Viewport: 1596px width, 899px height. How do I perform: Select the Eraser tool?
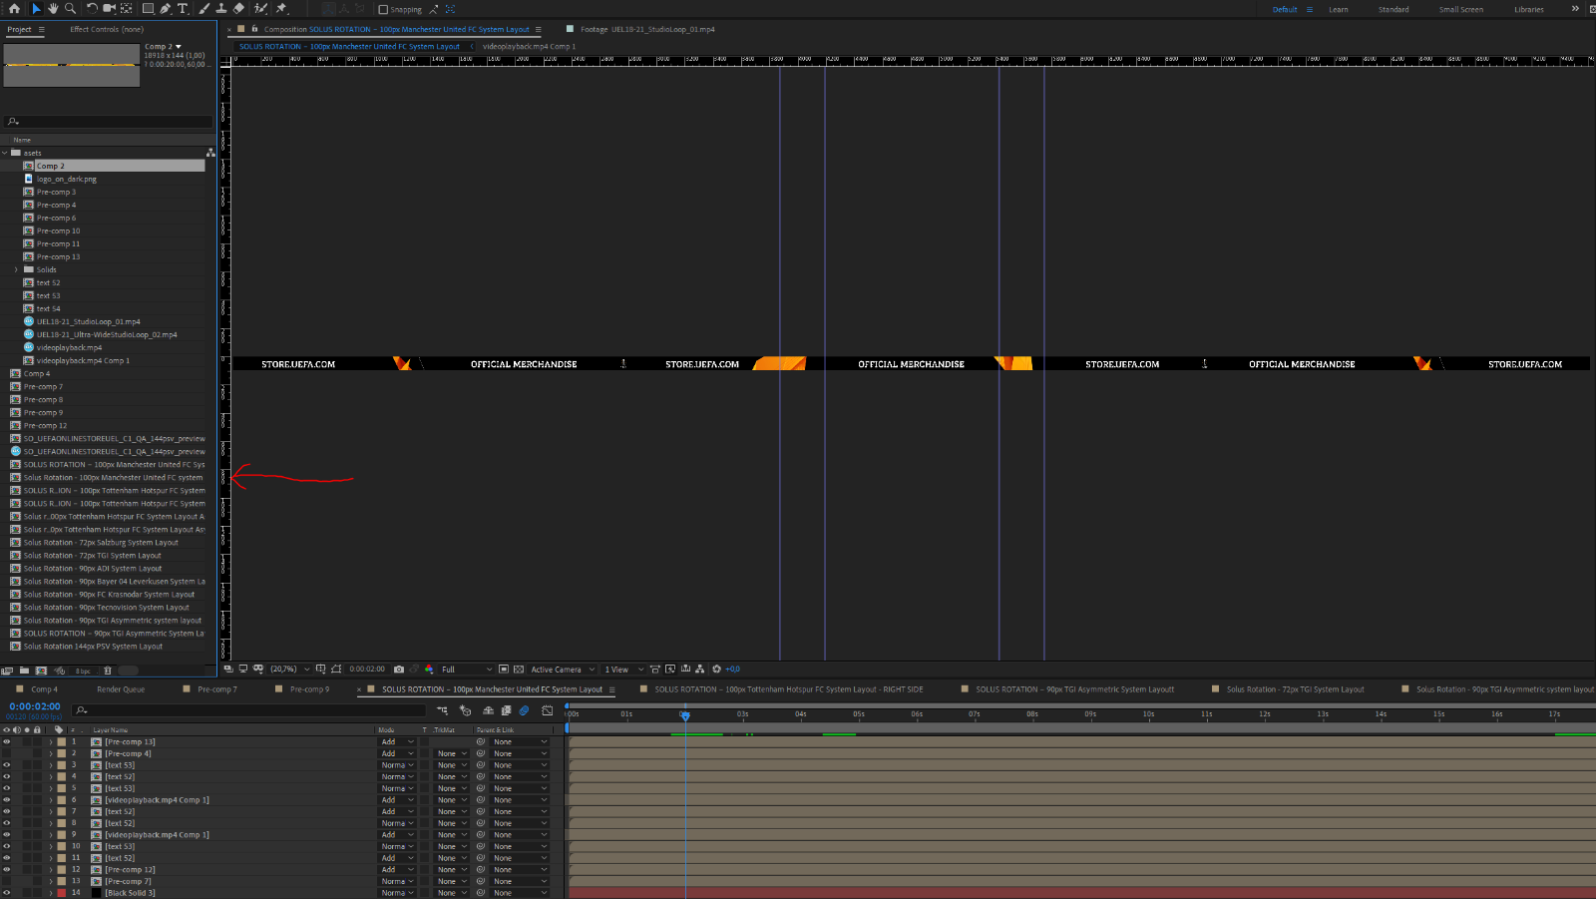point(238,8)
